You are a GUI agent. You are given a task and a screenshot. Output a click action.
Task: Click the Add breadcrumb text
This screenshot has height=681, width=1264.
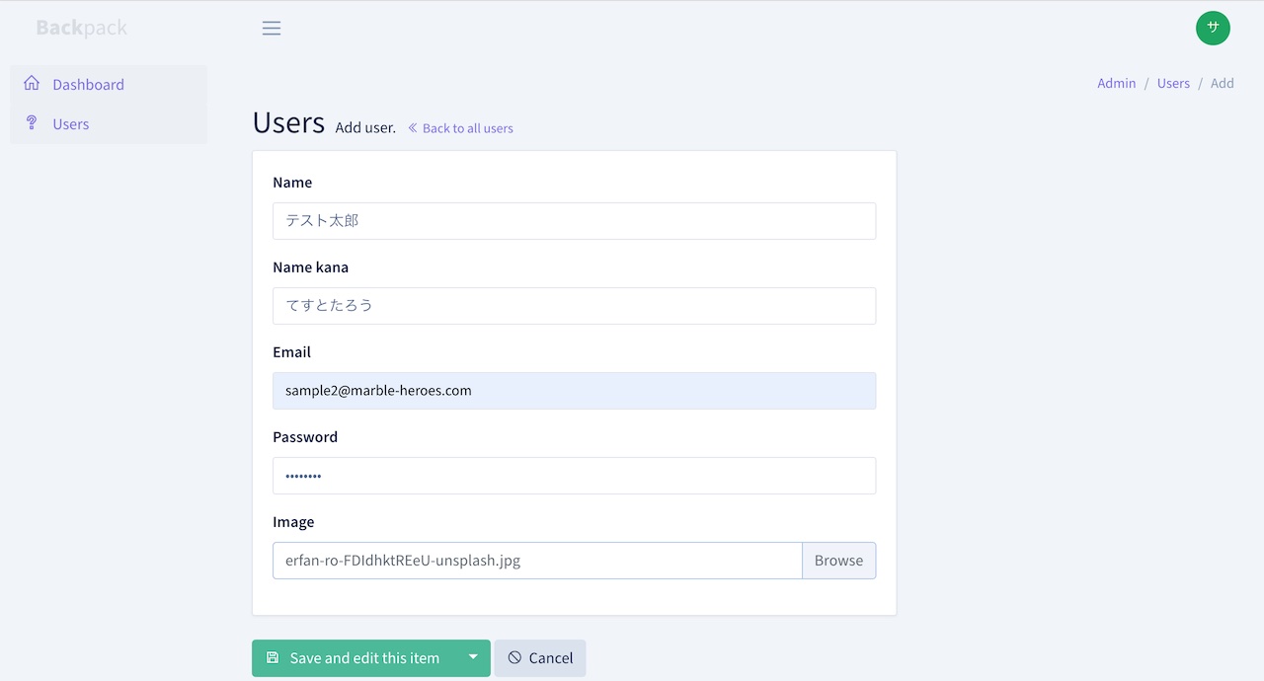pos(1223,83)
